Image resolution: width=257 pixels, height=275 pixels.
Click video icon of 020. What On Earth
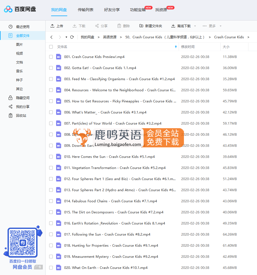pyautogui.click(x=59, y=268)
